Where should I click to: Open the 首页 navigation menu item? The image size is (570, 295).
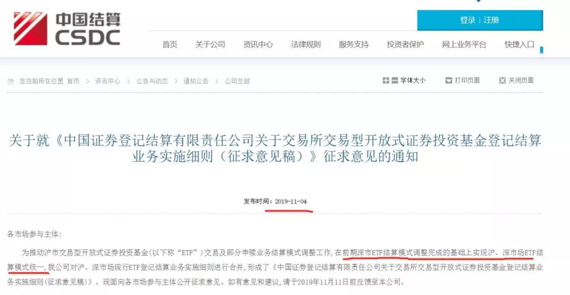pos(170,44)
